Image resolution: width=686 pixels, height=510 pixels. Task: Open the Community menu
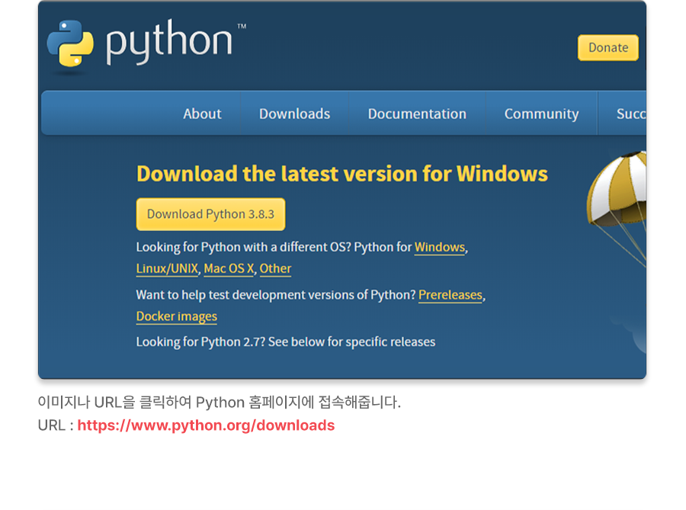tap(541, 114)
